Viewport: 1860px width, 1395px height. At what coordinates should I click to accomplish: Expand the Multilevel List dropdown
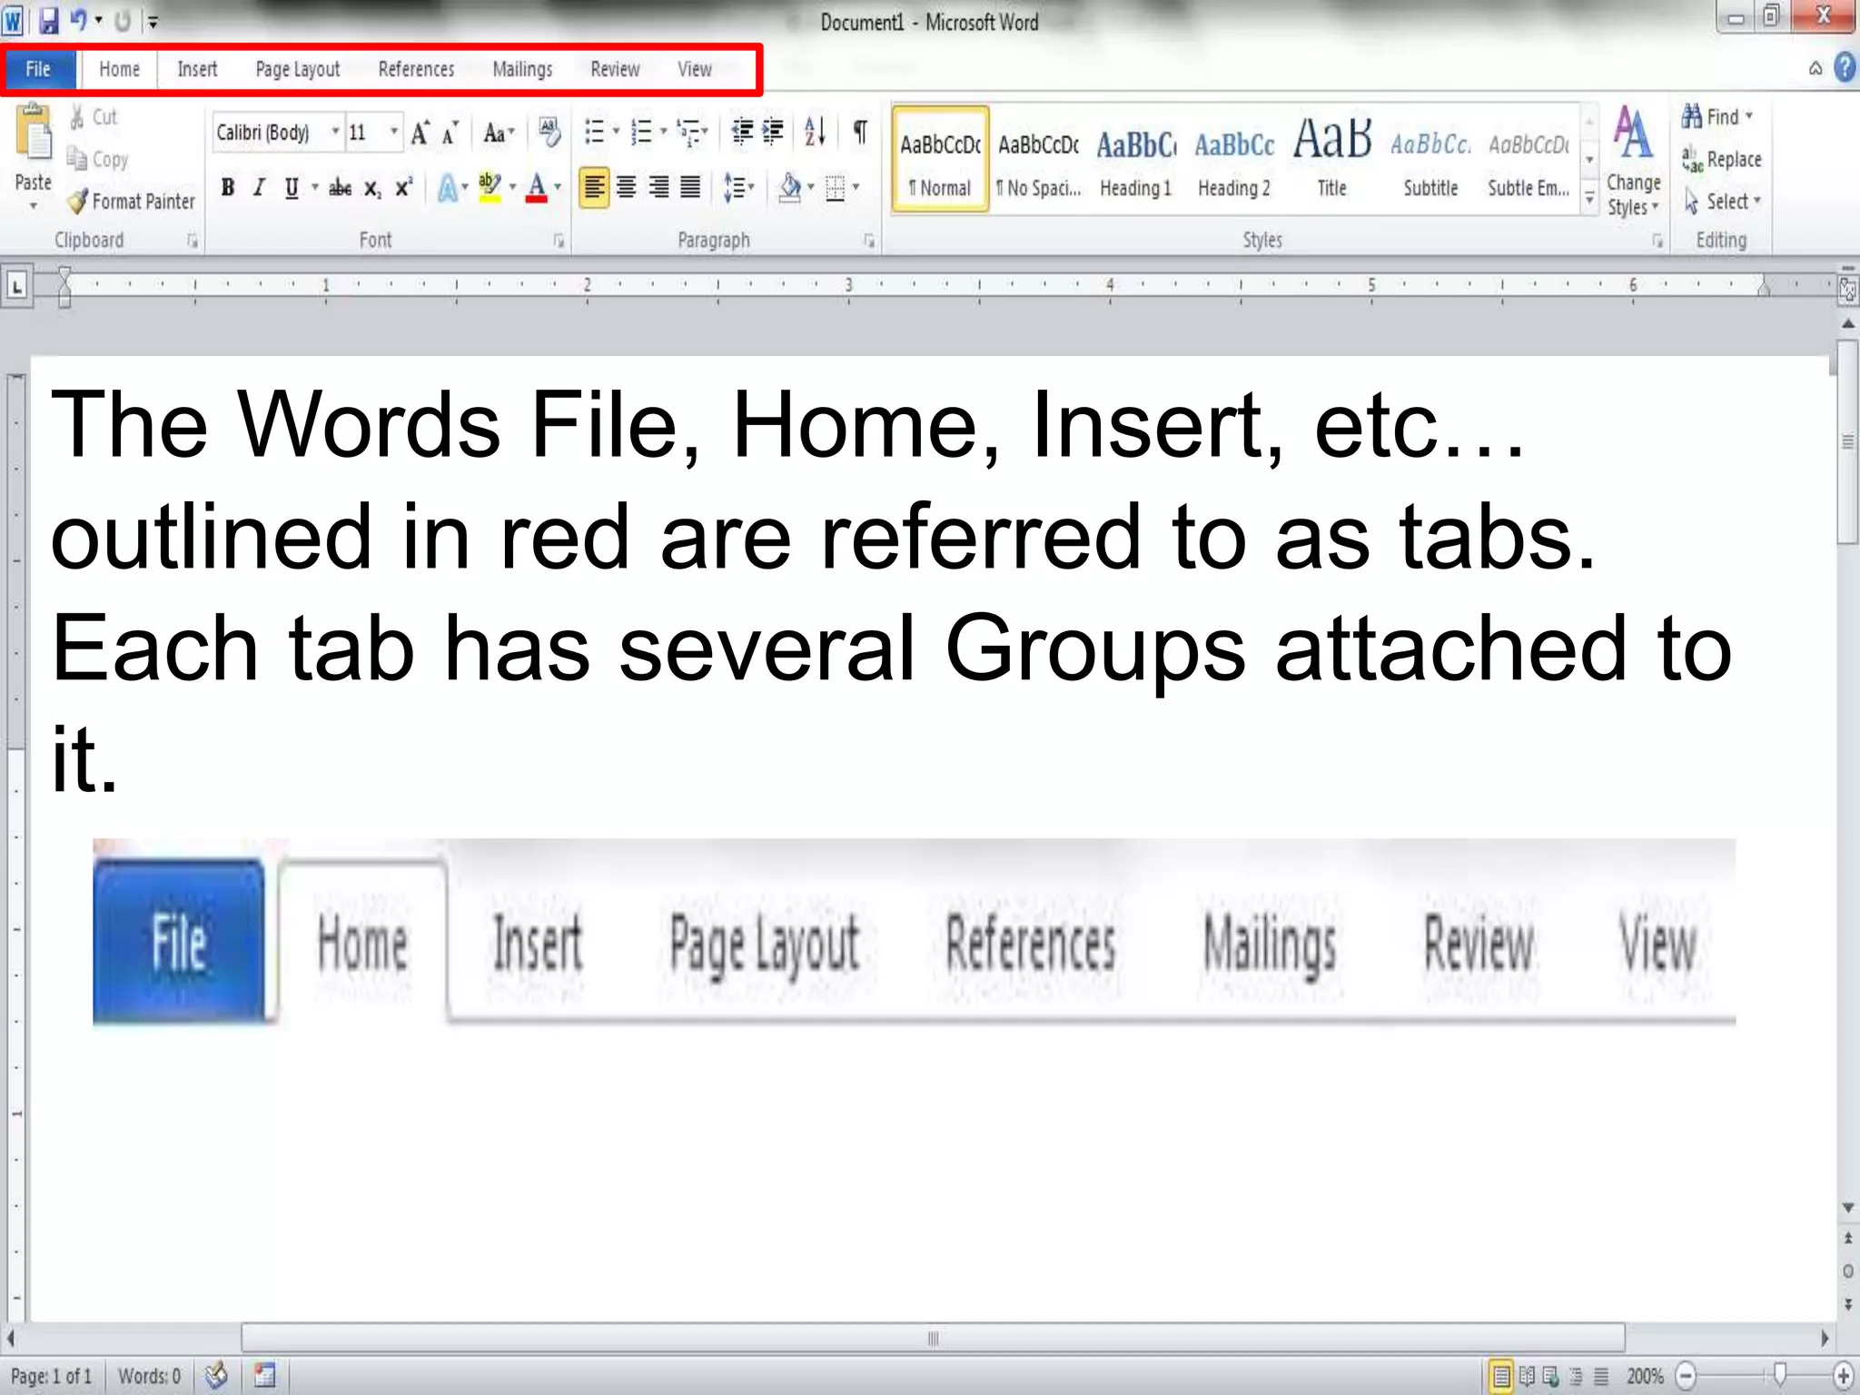click(x=705, y=133)
